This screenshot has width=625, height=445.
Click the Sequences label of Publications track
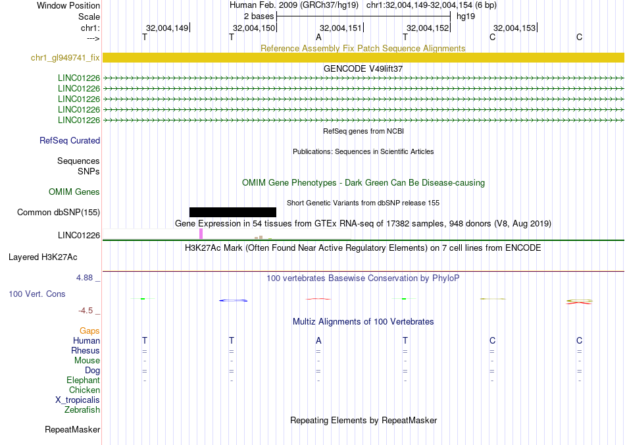(x=78, y=161)
